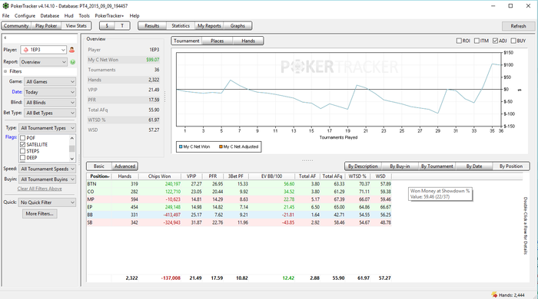Sort table by Chips Won column header
Image resolution: width=538 pixels, height=299 pixels.
click(x=159, y=176)
